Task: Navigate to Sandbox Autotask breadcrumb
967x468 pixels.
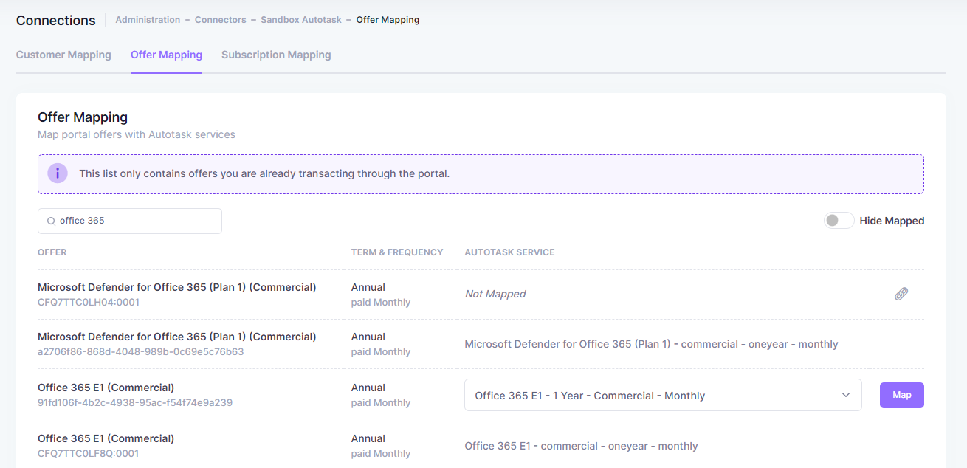Action: click(301, 20)
